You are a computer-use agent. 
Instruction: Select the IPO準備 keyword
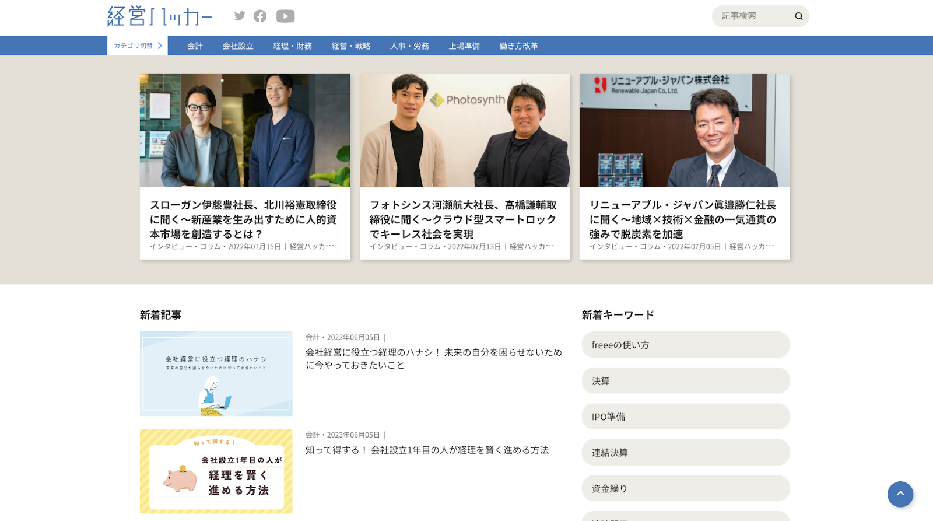click(x=686, y=417)
